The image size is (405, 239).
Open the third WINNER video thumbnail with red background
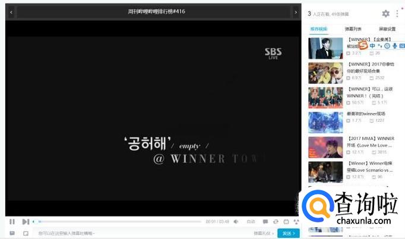click(325, 98)
